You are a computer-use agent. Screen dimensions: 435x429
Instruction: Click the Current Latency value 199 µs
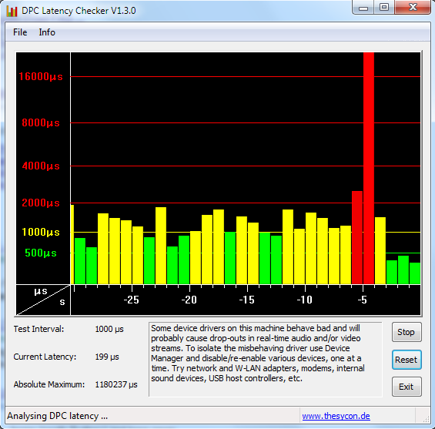[x=107, y=357]
